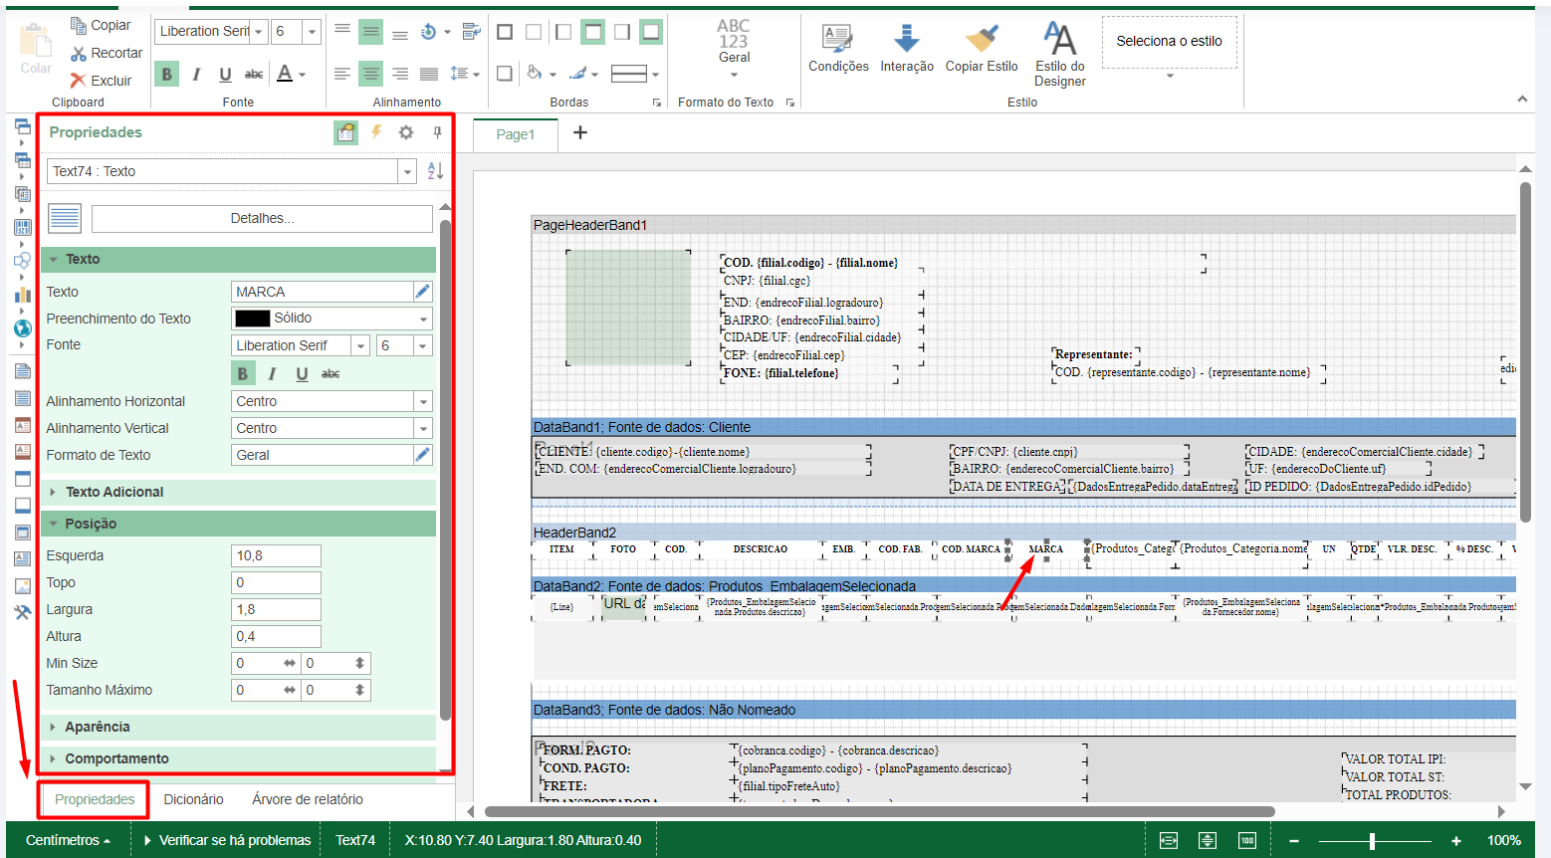The width and height of the screenshot is (1551, 858).
Task: Toggle bold in the ribbon Fonte group
Action: pos(167,74)
